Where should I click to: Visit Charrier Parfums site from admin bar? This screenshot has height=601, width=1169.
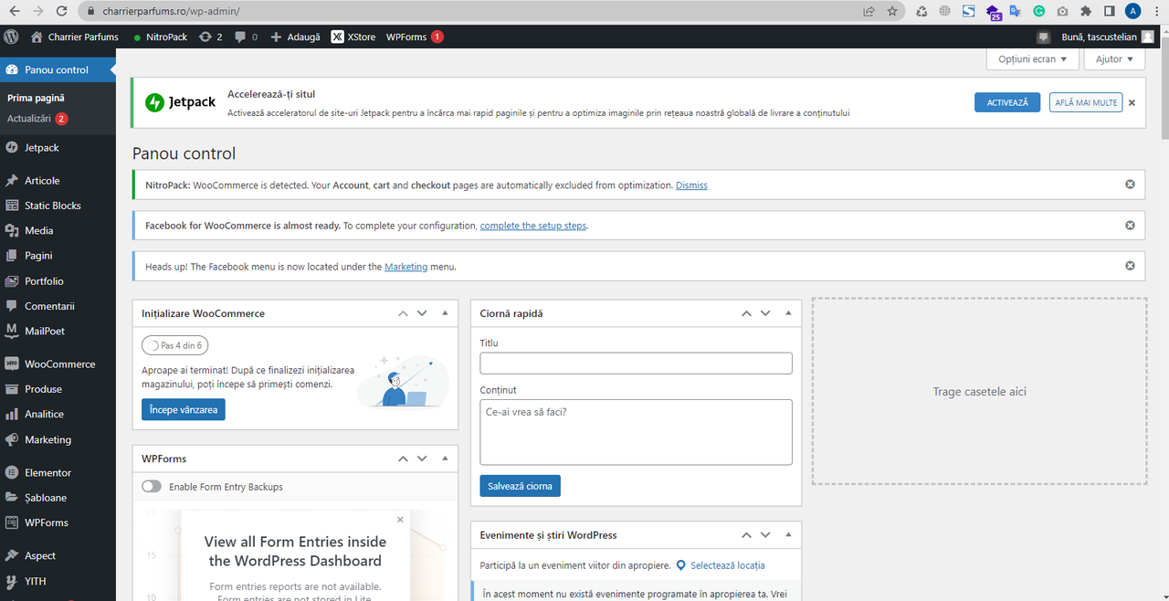75,37
